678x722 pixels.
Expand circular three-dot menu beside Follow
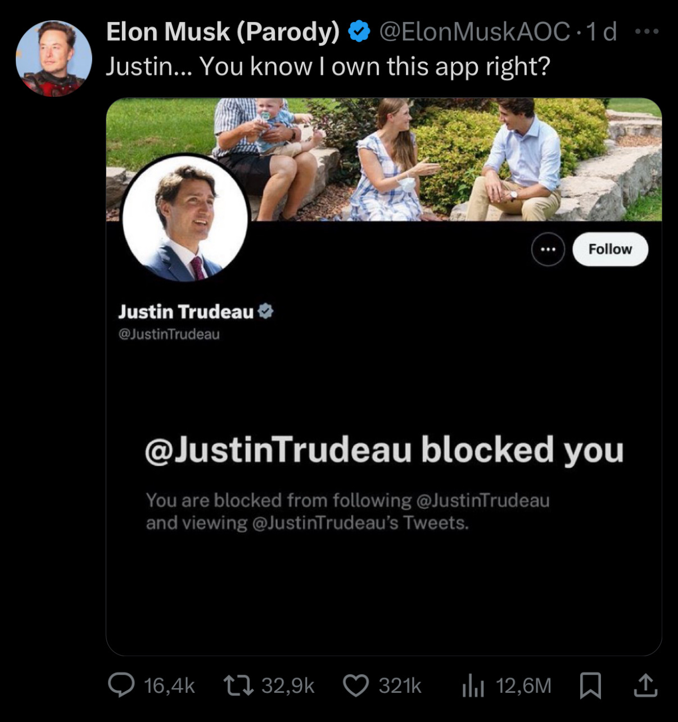click(x=548, y=249)
